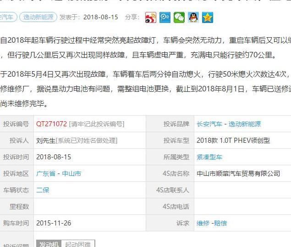
Task: Open the 紧凑型车 category link
Action: (x=209, y=157)
